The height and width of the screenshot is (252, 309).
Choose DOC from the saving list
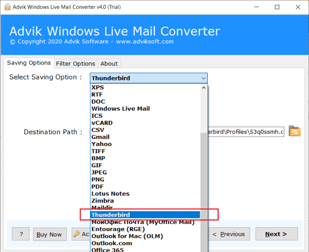pyautogui.click(x=145, y=102)
